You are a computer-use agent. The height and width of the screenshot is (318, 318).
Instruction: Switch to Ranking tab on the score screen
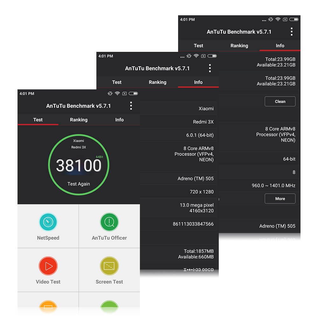coord(79,120)
